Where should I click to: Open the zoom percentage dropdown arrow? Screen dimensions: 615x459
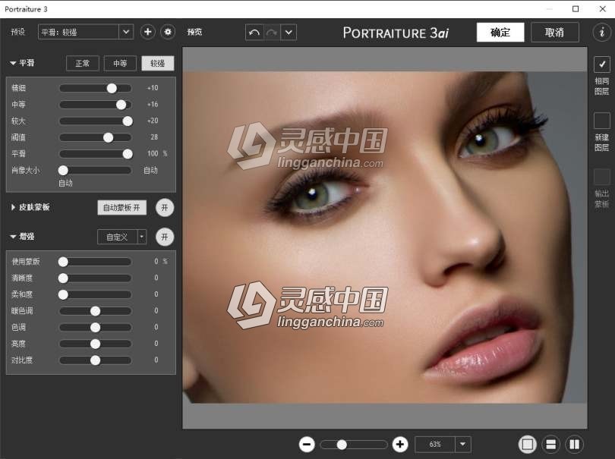pyautogui.click(x=463, y=444)
